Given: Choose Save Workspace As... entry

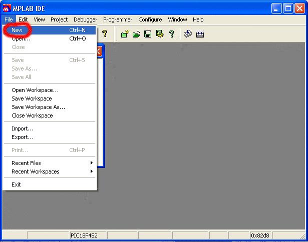Looking at the screenshot, I should coord(50,107).
